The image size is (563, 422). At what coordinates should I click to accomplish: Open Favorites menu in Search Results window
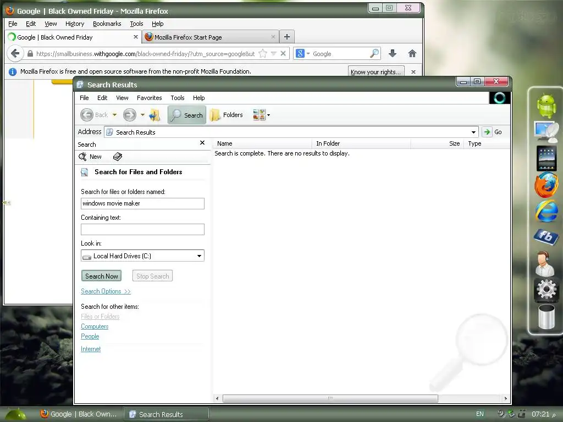pos(150,98)
